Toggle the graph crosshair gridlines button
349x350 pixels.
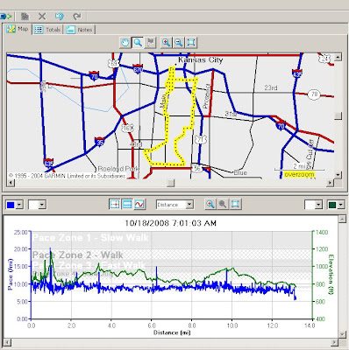[x=115, y=205]
